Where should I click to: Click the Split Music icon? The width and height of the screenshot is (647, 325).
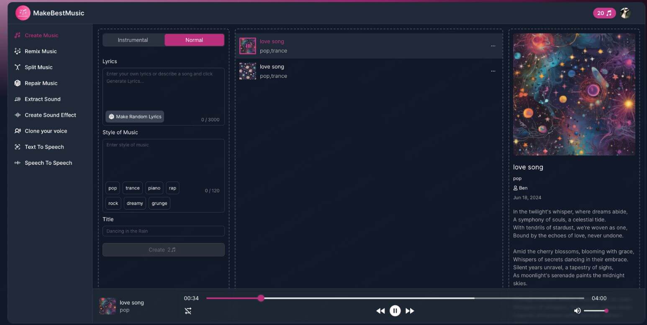click(x=18, y=67)
